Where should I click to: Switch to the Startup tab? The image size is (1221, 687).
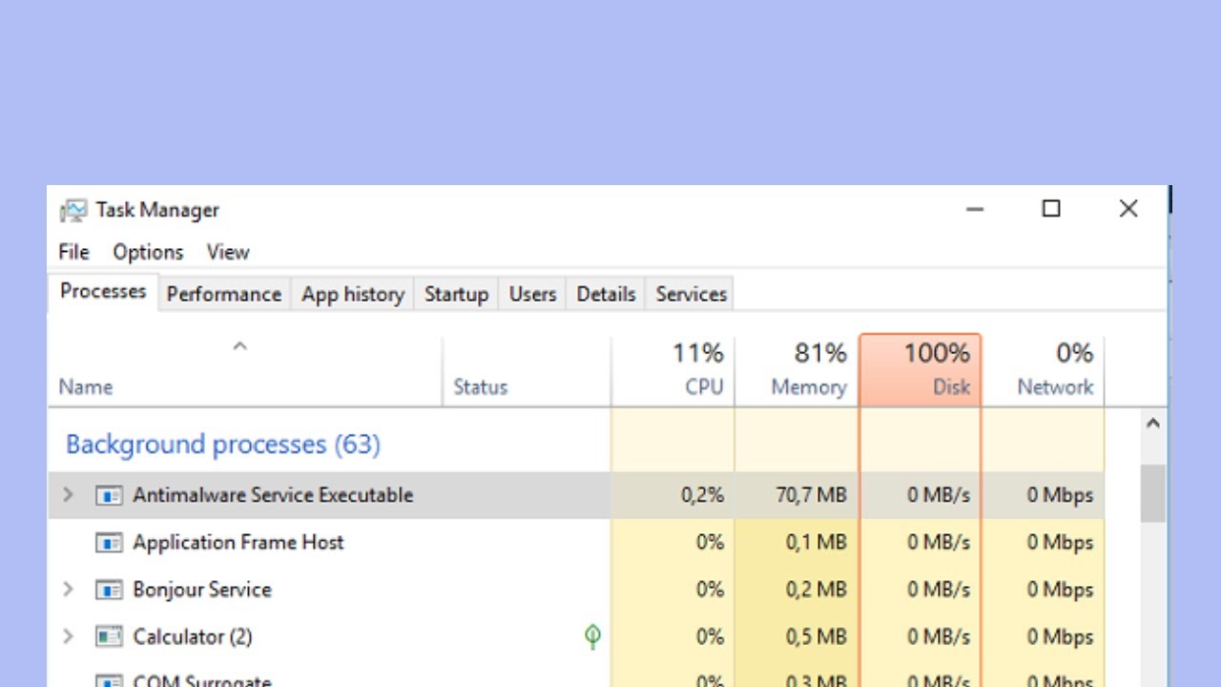tap(456, 294)
